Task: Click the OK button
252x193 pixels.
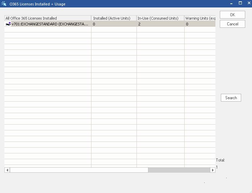Action: [232, 15]
